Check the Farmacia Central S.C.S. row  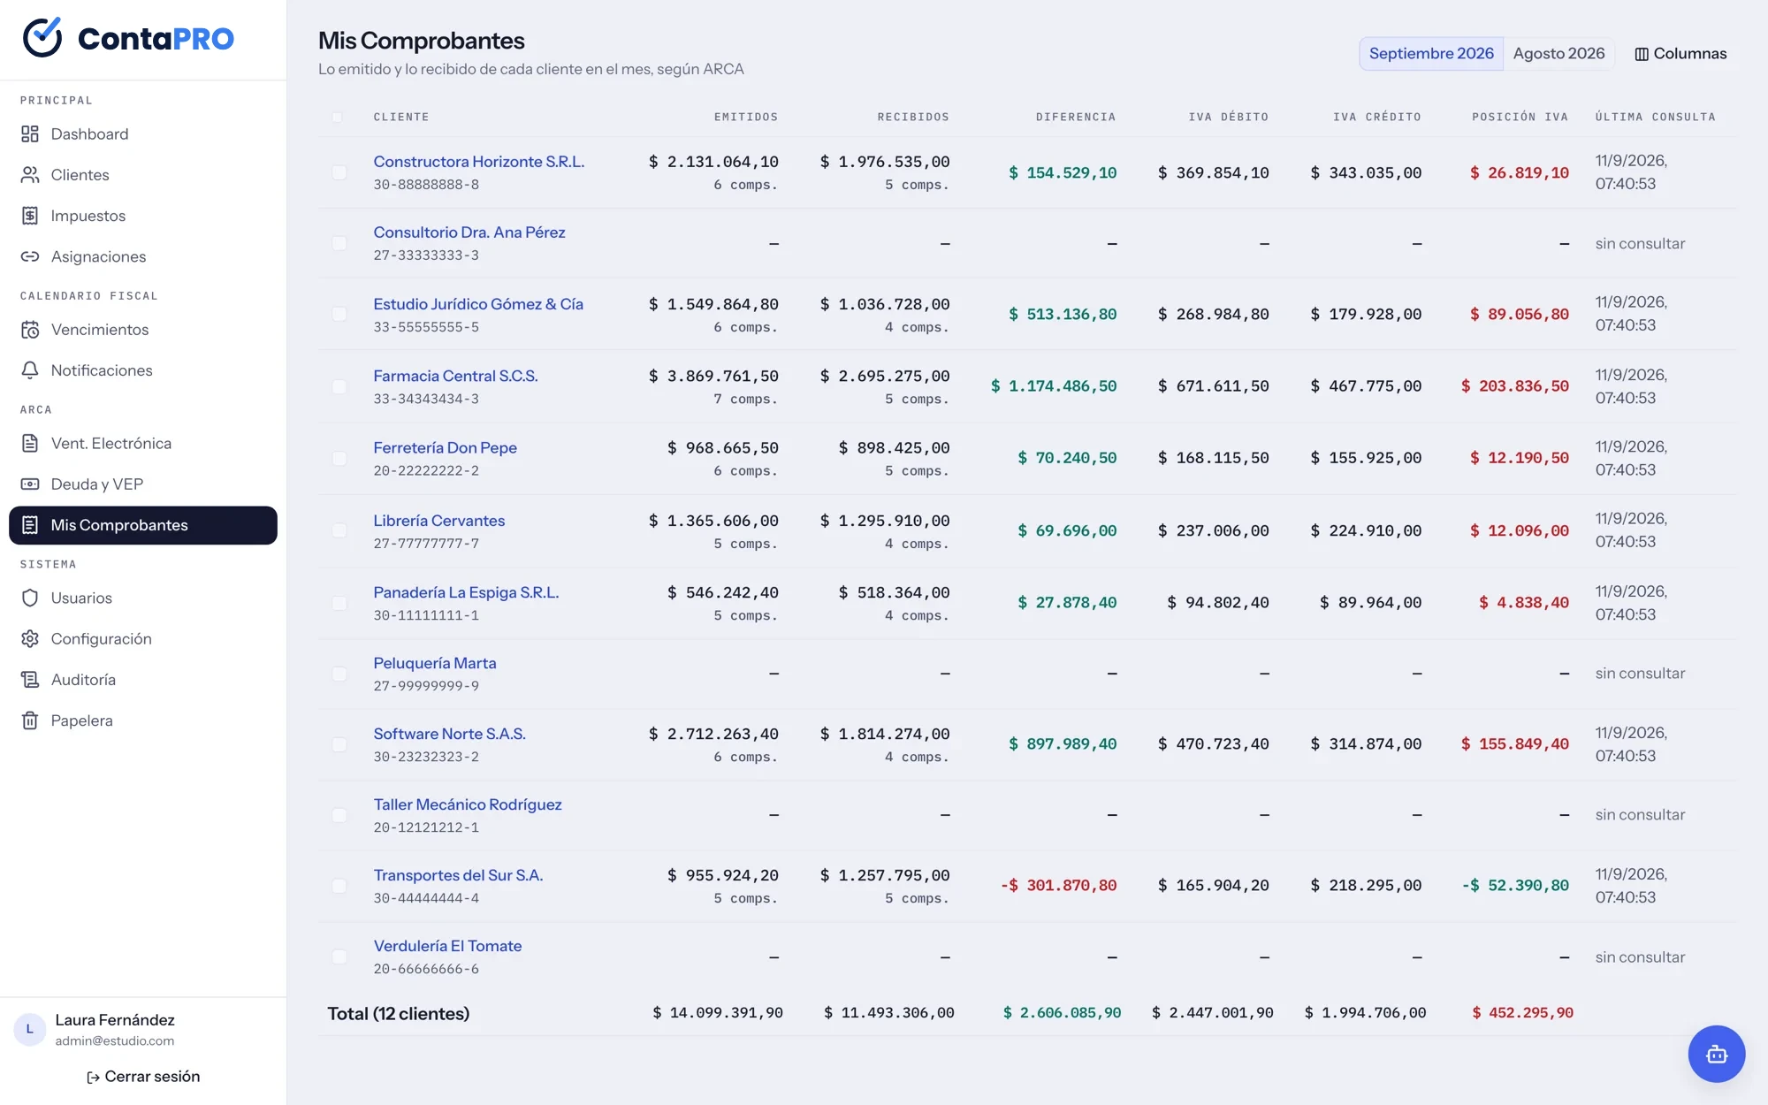339,386
